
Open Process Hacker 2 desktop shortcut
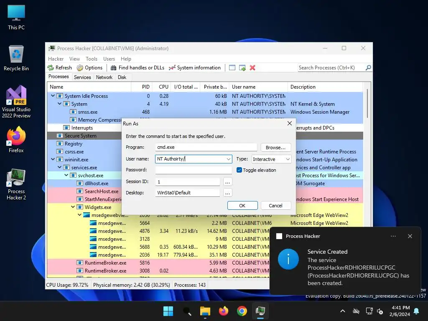16,184
